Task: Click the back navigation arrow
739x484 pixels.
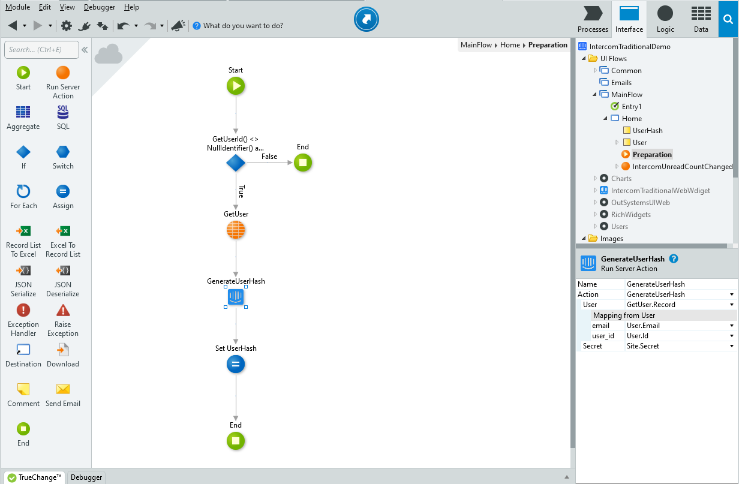Action: click(x=13, y=26)
